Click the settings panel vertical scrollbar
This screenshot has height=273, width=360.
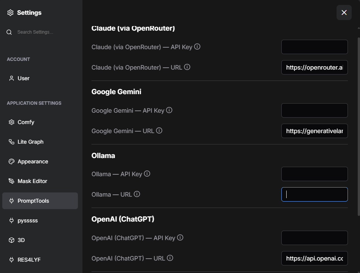[x=358, y=126]
